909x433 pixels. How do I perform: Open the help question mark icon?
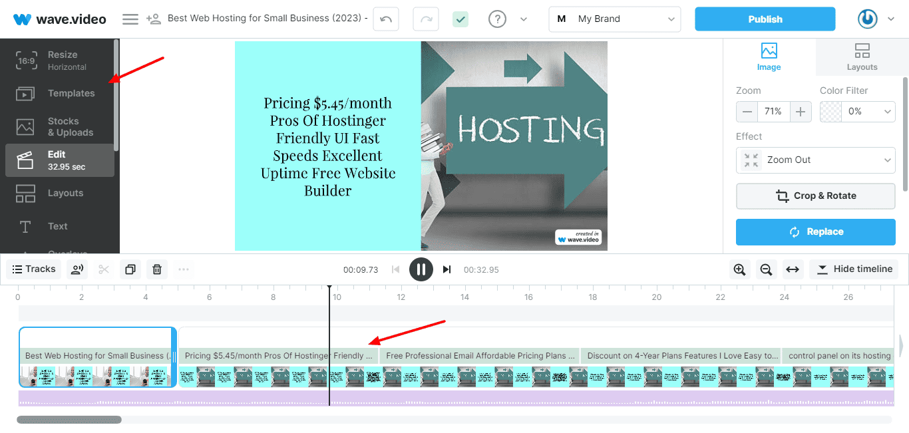click(497, 19)
